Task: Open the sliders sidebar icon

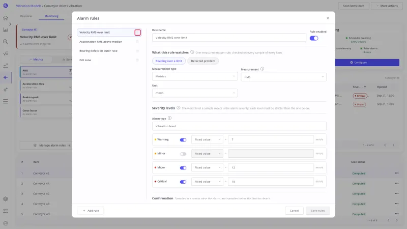Action: point(6,211)
